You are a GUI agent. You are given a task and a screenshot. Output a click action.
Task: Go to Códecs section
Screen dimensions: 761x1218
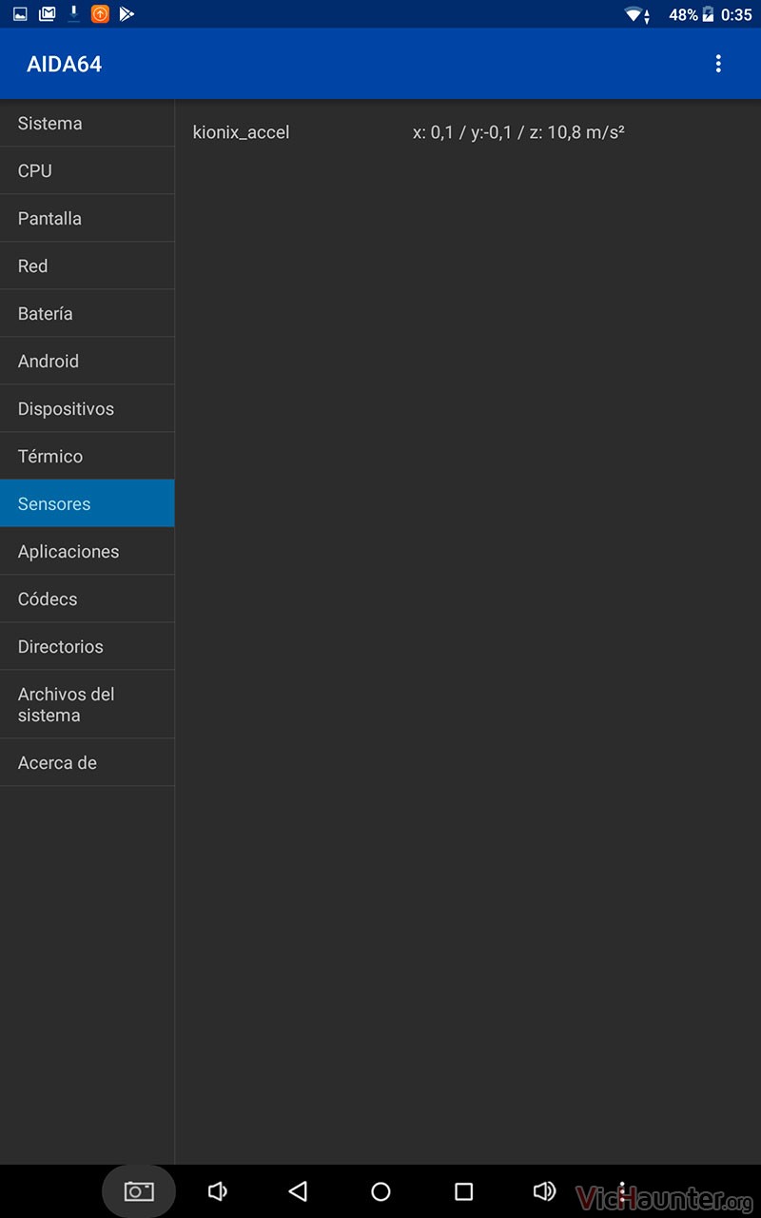coord(88,599)
